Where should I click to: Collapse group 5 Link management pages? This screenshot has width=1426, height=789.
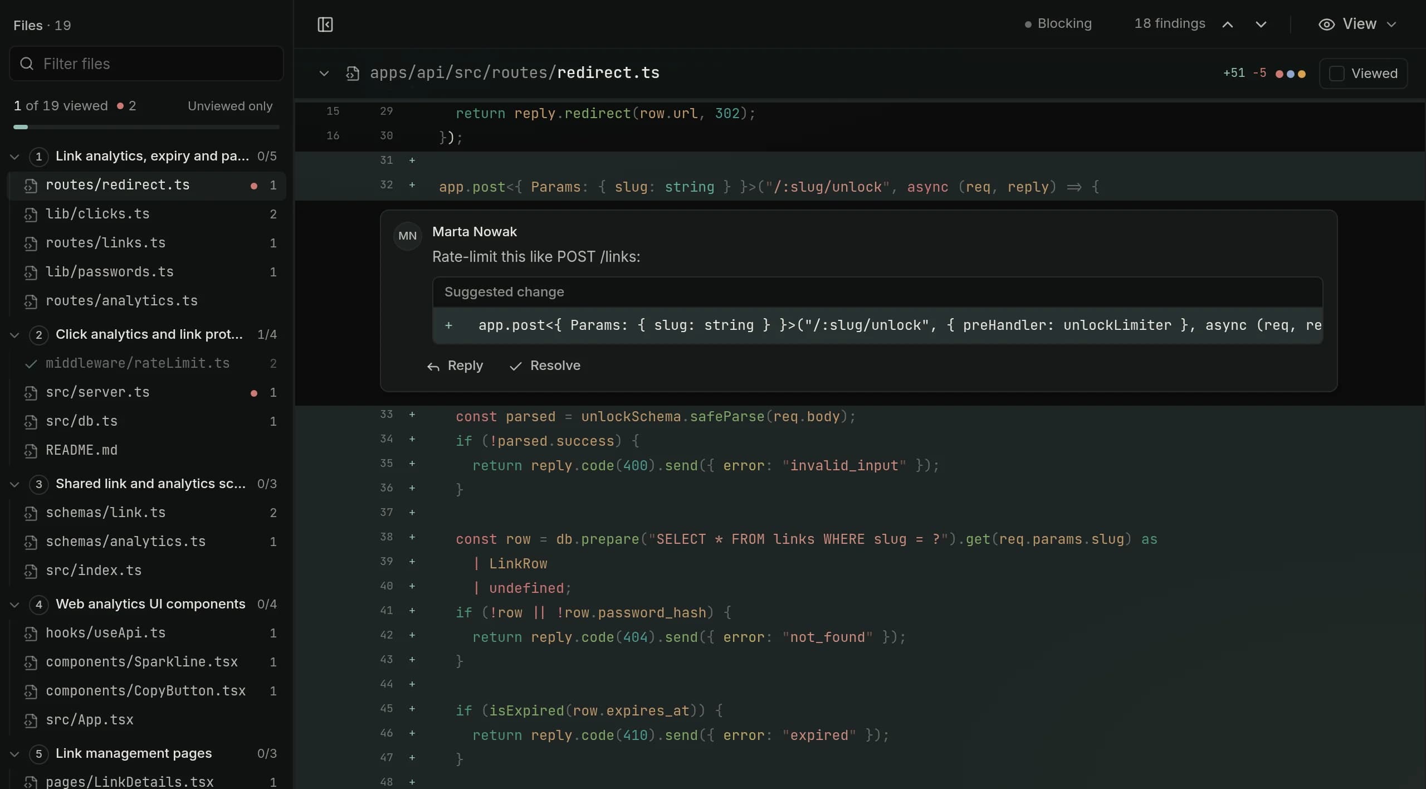coord(14,754)
